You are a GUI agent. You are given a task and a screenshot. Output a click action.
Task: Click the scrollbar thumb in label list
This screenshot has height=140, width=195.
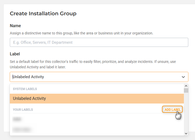coord(186,90)
